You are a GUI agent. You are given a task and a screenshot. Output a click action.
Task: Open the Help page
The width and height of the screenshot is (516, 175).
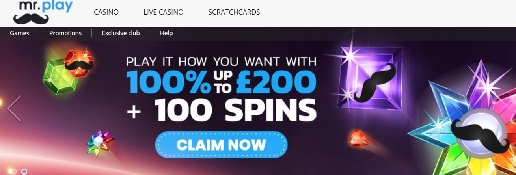[x=166, y=33]
